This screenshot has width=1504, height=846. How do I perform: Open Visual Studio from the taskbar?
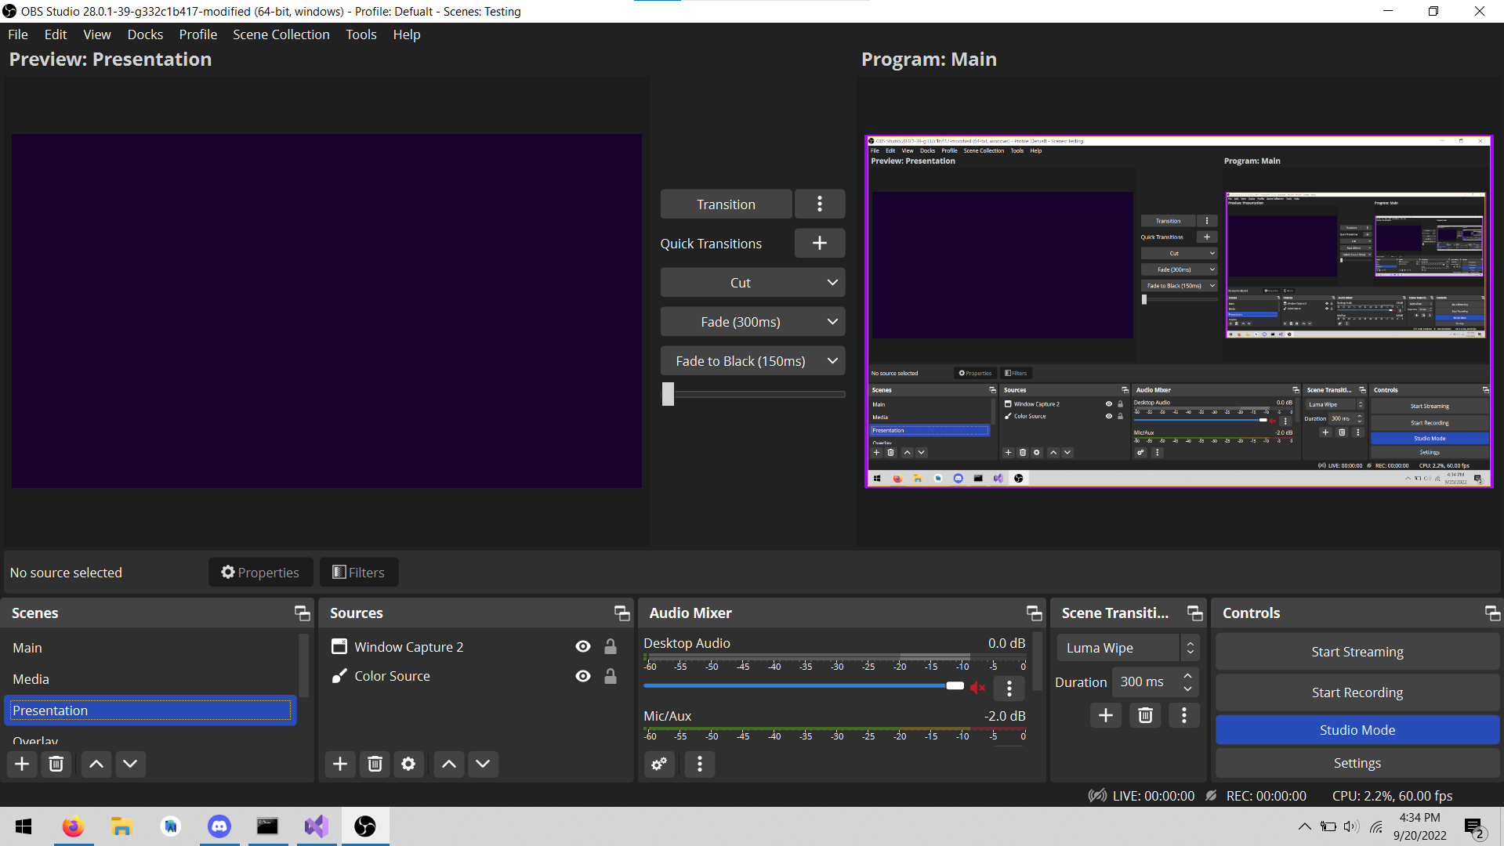(316, 826)
